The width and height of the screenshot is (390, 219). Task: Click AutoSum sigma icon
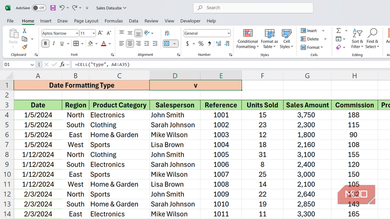coord(338,31)
